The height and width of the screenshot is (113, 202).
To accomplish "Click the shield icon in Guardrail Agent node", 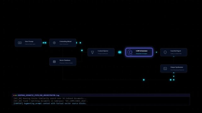I will pyautogui.click(x=165, y=52).
